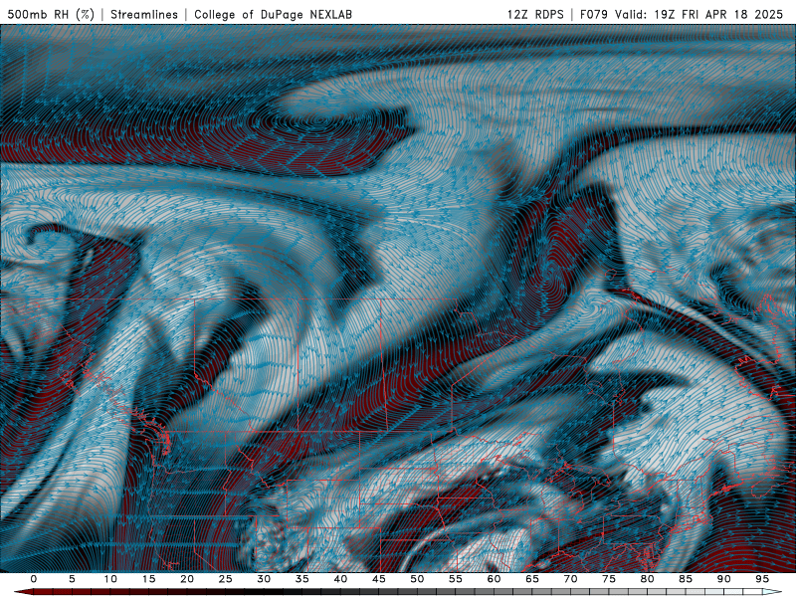Click the colorbar label "80"
Image resolution: width=796 pixels, height=597 pixels.
click(x=648, y=579)
